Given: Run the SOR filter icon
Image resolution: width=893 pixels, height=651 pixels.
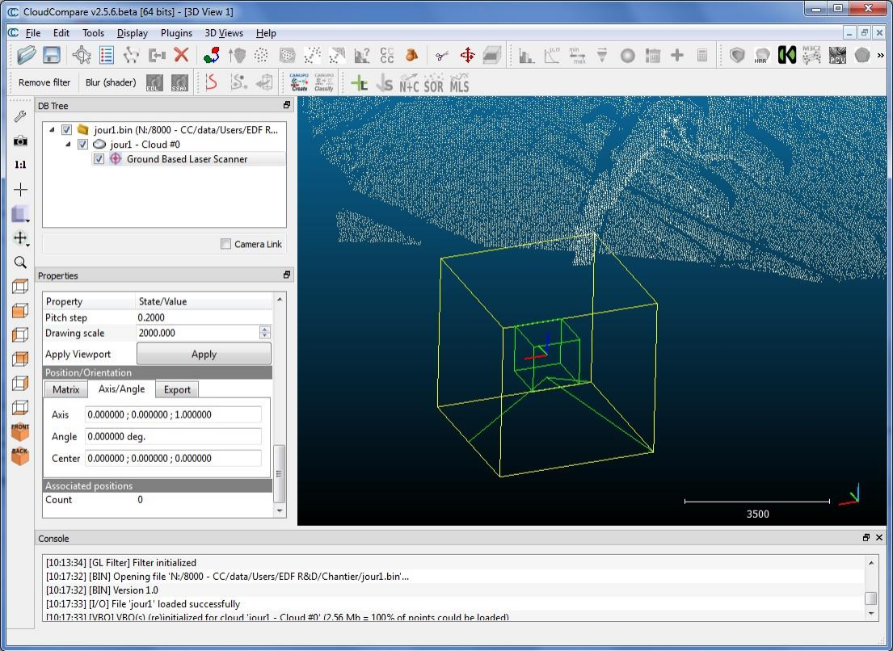Looking at the screenshot, I should (x=433, y=85).
